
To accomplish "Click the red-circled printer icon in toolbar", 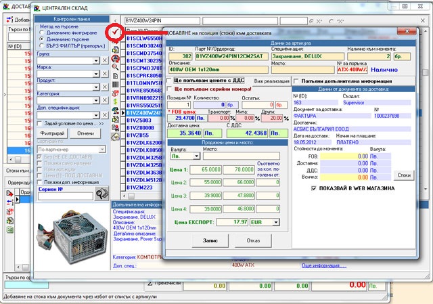I will [x=116, y=58].
